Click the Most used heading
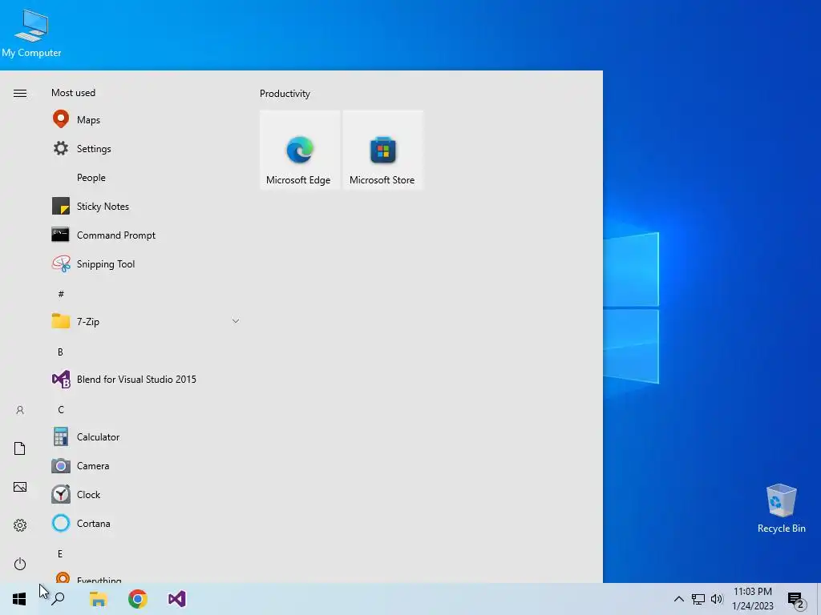 coord(73,93)
